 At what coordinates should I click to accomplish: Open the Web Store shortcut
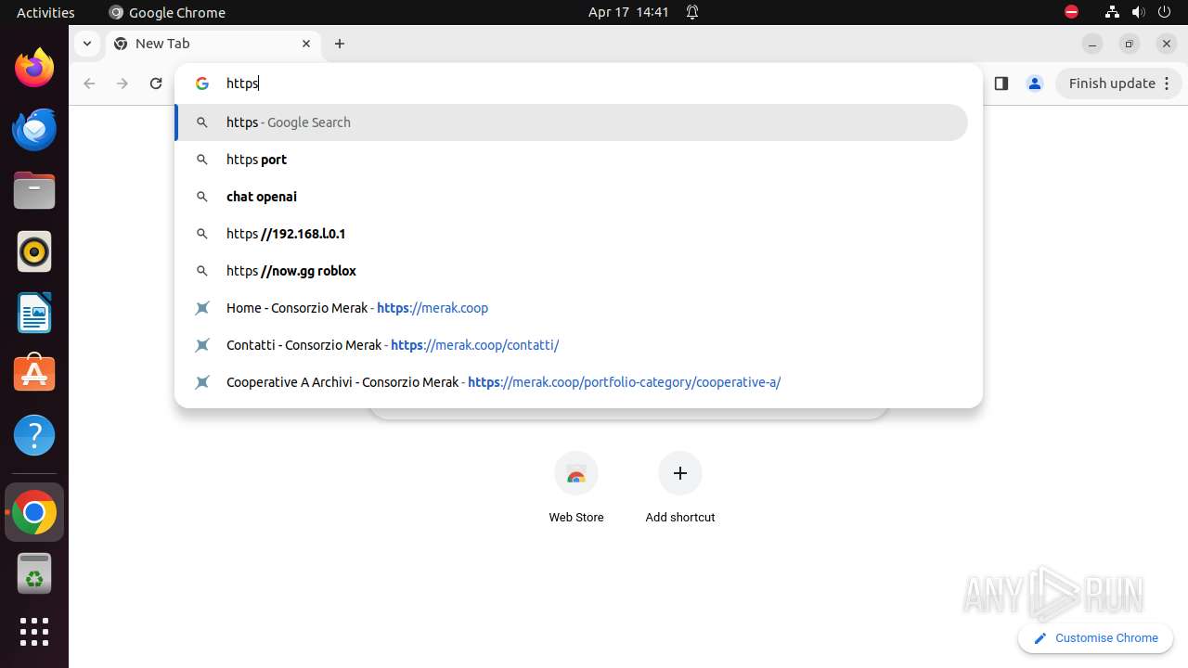[x=576, y=489]
